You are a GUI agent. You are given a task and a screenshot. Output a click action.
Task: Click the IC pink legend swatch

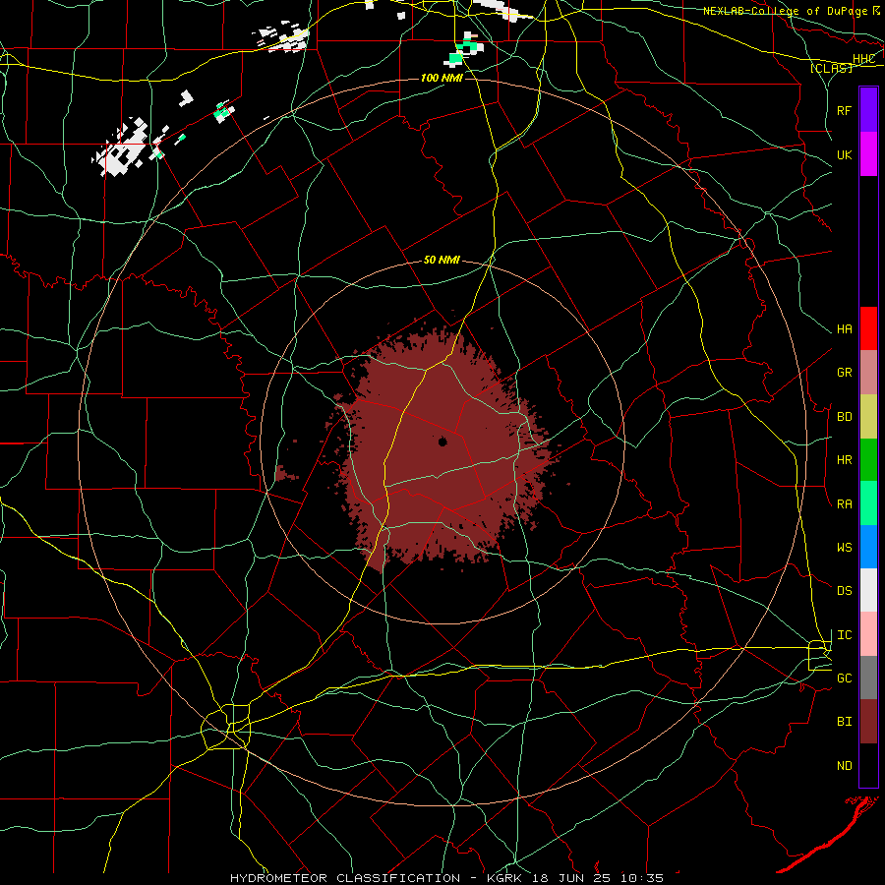(x=868, y=634)
